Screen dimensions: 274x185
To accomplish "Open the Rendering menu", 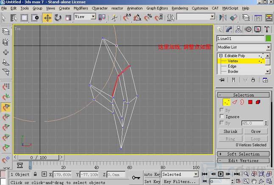I will 180,8.
